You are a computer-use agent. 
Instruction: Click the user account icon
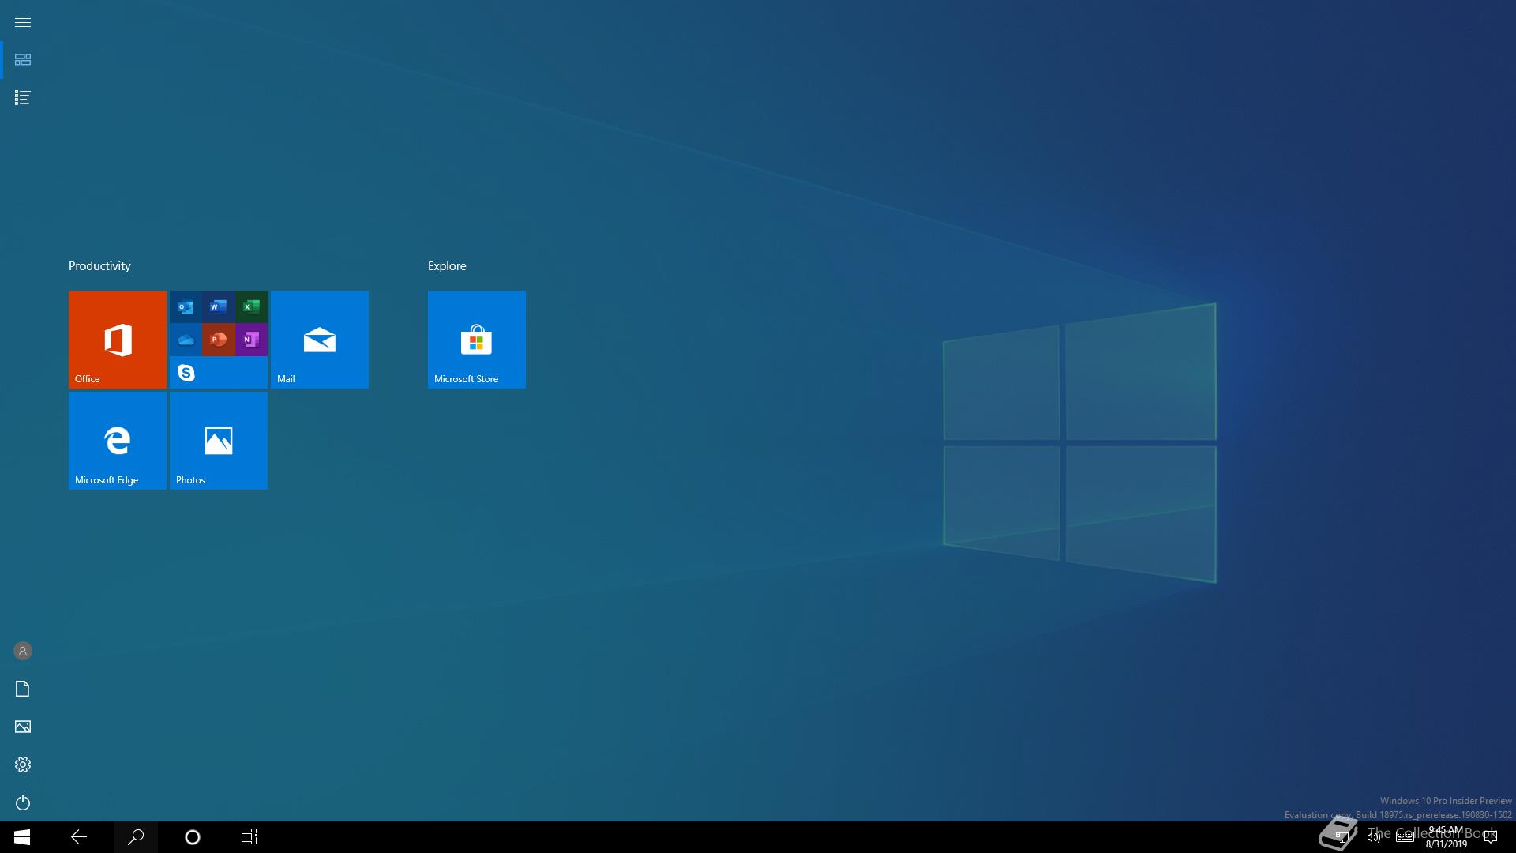[x=22, y=651]
